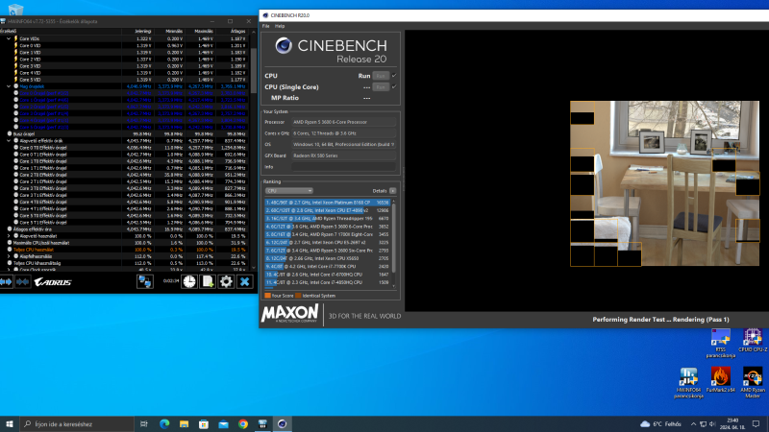Sort by Jelenlegi column header in HWiNFO
This screenshot has width=769, height=432.
[x=142, y=32]
